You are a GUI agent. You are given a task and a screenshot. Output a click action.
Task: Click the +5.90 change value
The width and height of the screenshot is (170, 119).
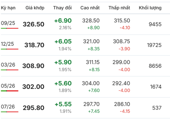(63, 62)
